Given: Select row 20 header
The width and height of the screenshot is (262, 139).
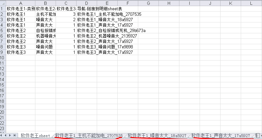Looking at the screenshot, I should 3,112.
